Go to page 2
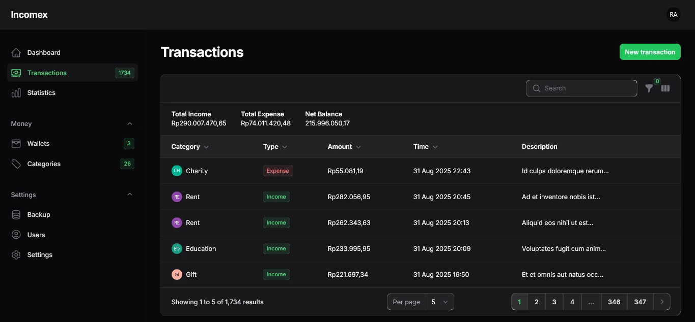This screenshot has width=695, height=322. pos(536,302)
